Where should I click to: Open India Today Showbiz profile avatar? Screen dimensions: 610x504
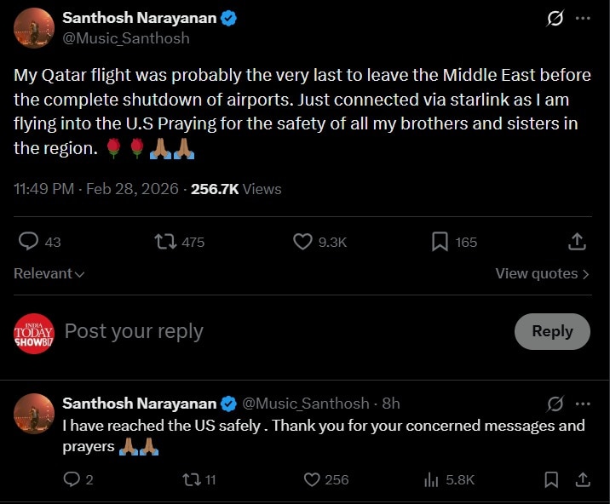pos(34,333)
